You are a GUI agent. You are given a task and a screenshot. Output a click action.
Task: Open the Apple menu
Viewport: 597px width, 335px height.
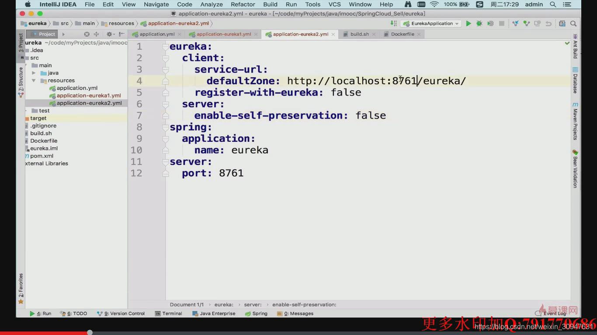(28, 4)
